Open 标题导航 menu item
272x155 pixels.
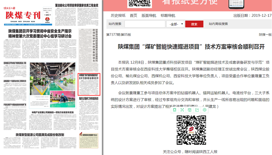(x=168, y=16)
